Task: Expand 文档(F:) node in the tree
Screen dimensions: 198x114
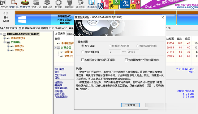Action: coord(8,50)
